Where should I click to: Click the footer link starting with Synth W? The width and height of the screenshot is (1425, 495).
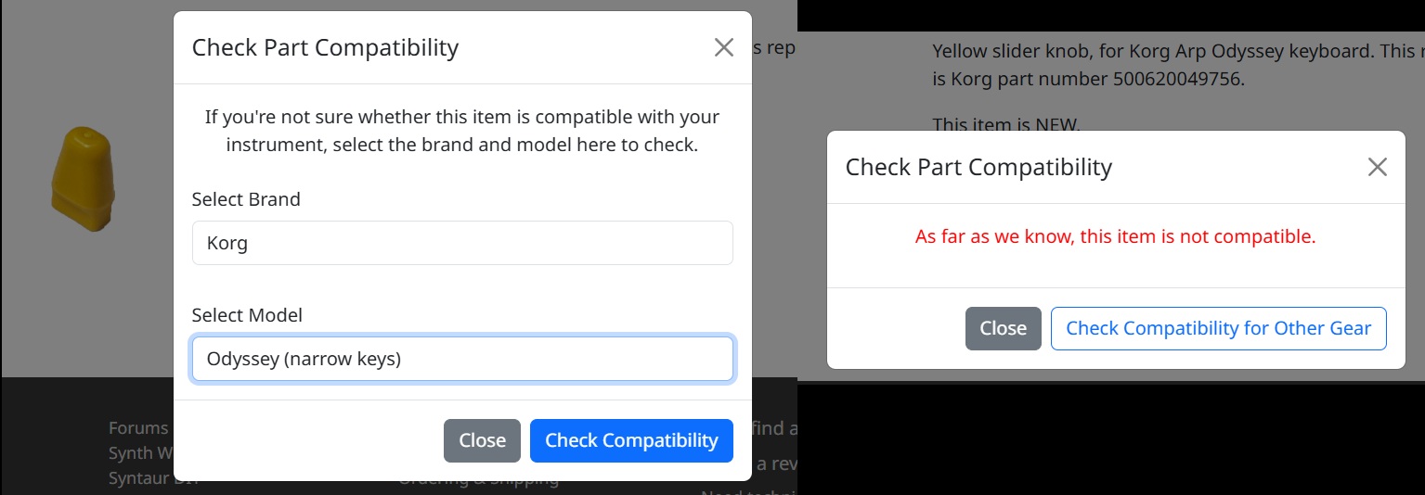pyautogui.click(x=138, y=453)
